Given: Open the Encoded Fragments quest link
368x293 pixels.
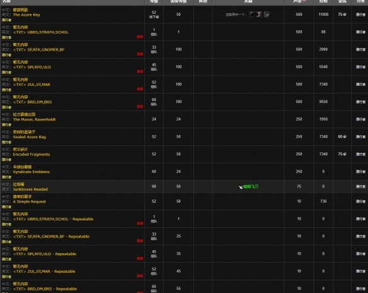Looking at the screenshot, I should [32, 154].
